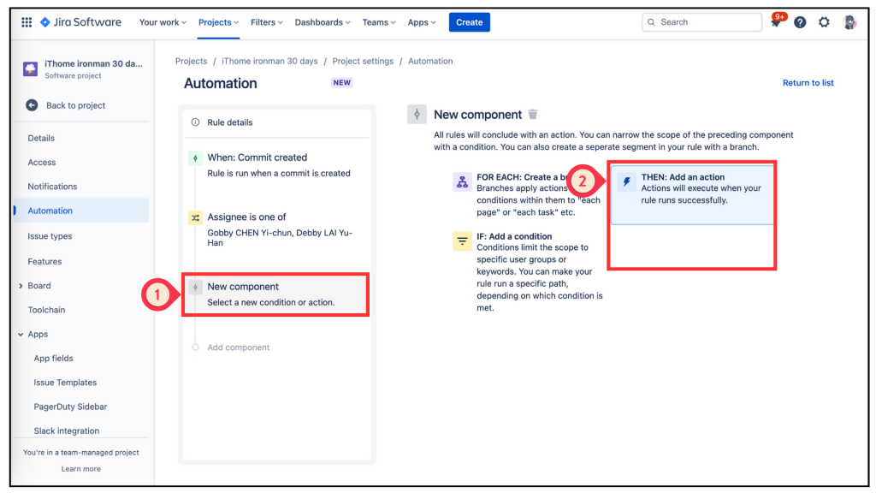Click the Jira Software logo

pyautogui.click(x=80, y=22)
